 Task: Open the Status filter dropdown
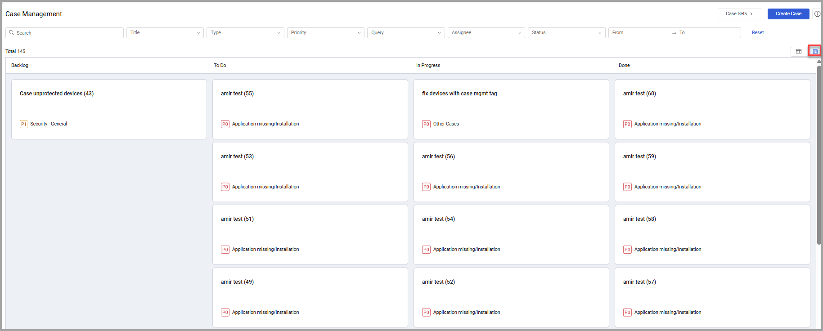tap(567, 33)
